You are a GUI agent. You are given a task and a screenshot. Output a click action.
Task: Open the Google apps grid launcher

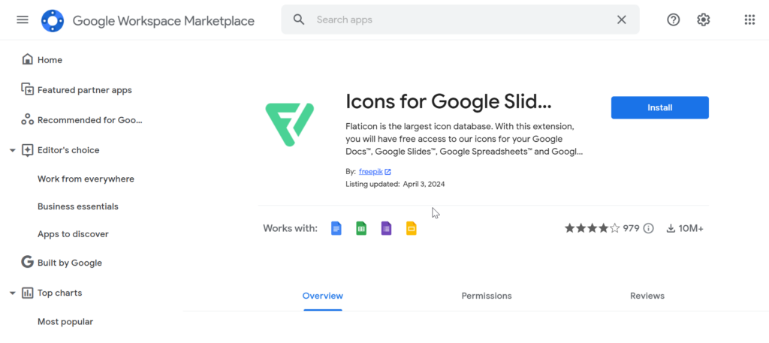pyautogui.click(x=749, y=20)
